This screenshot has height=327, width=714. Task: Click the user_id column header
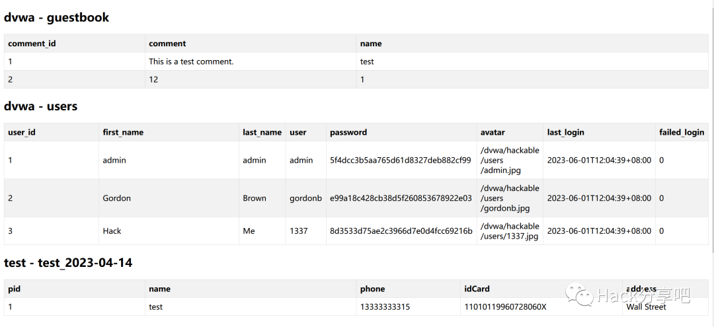22,132
